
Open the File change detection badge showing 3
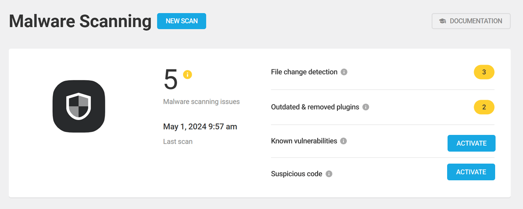click(484, 72)
